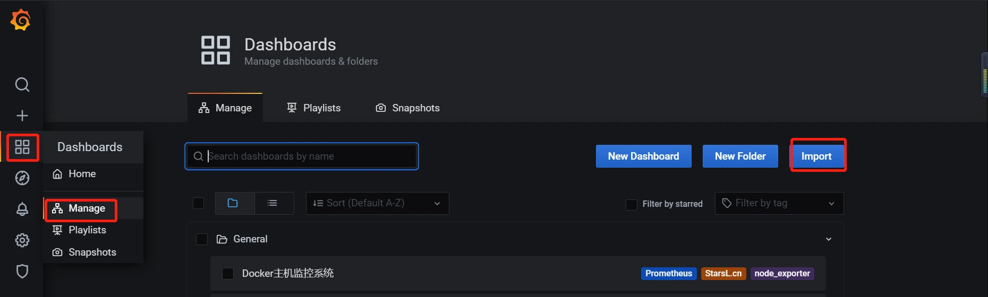Click the plus Create icon in sidebar
This screenshot has width=988, height=297.
22,116
